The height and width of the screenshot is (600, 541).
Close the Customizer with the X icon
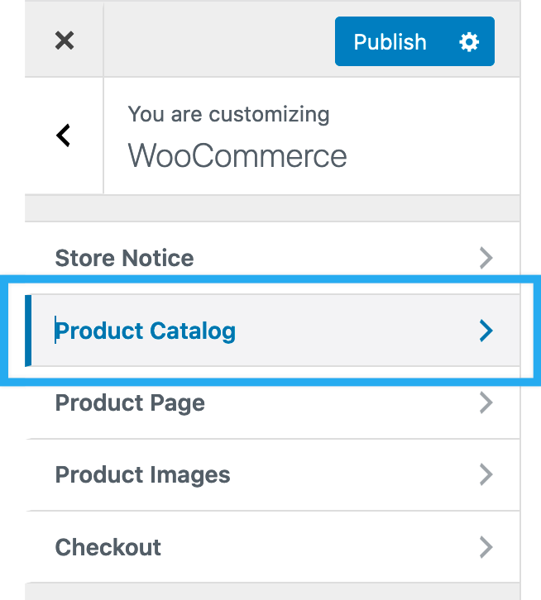click(x=65, y=40)
